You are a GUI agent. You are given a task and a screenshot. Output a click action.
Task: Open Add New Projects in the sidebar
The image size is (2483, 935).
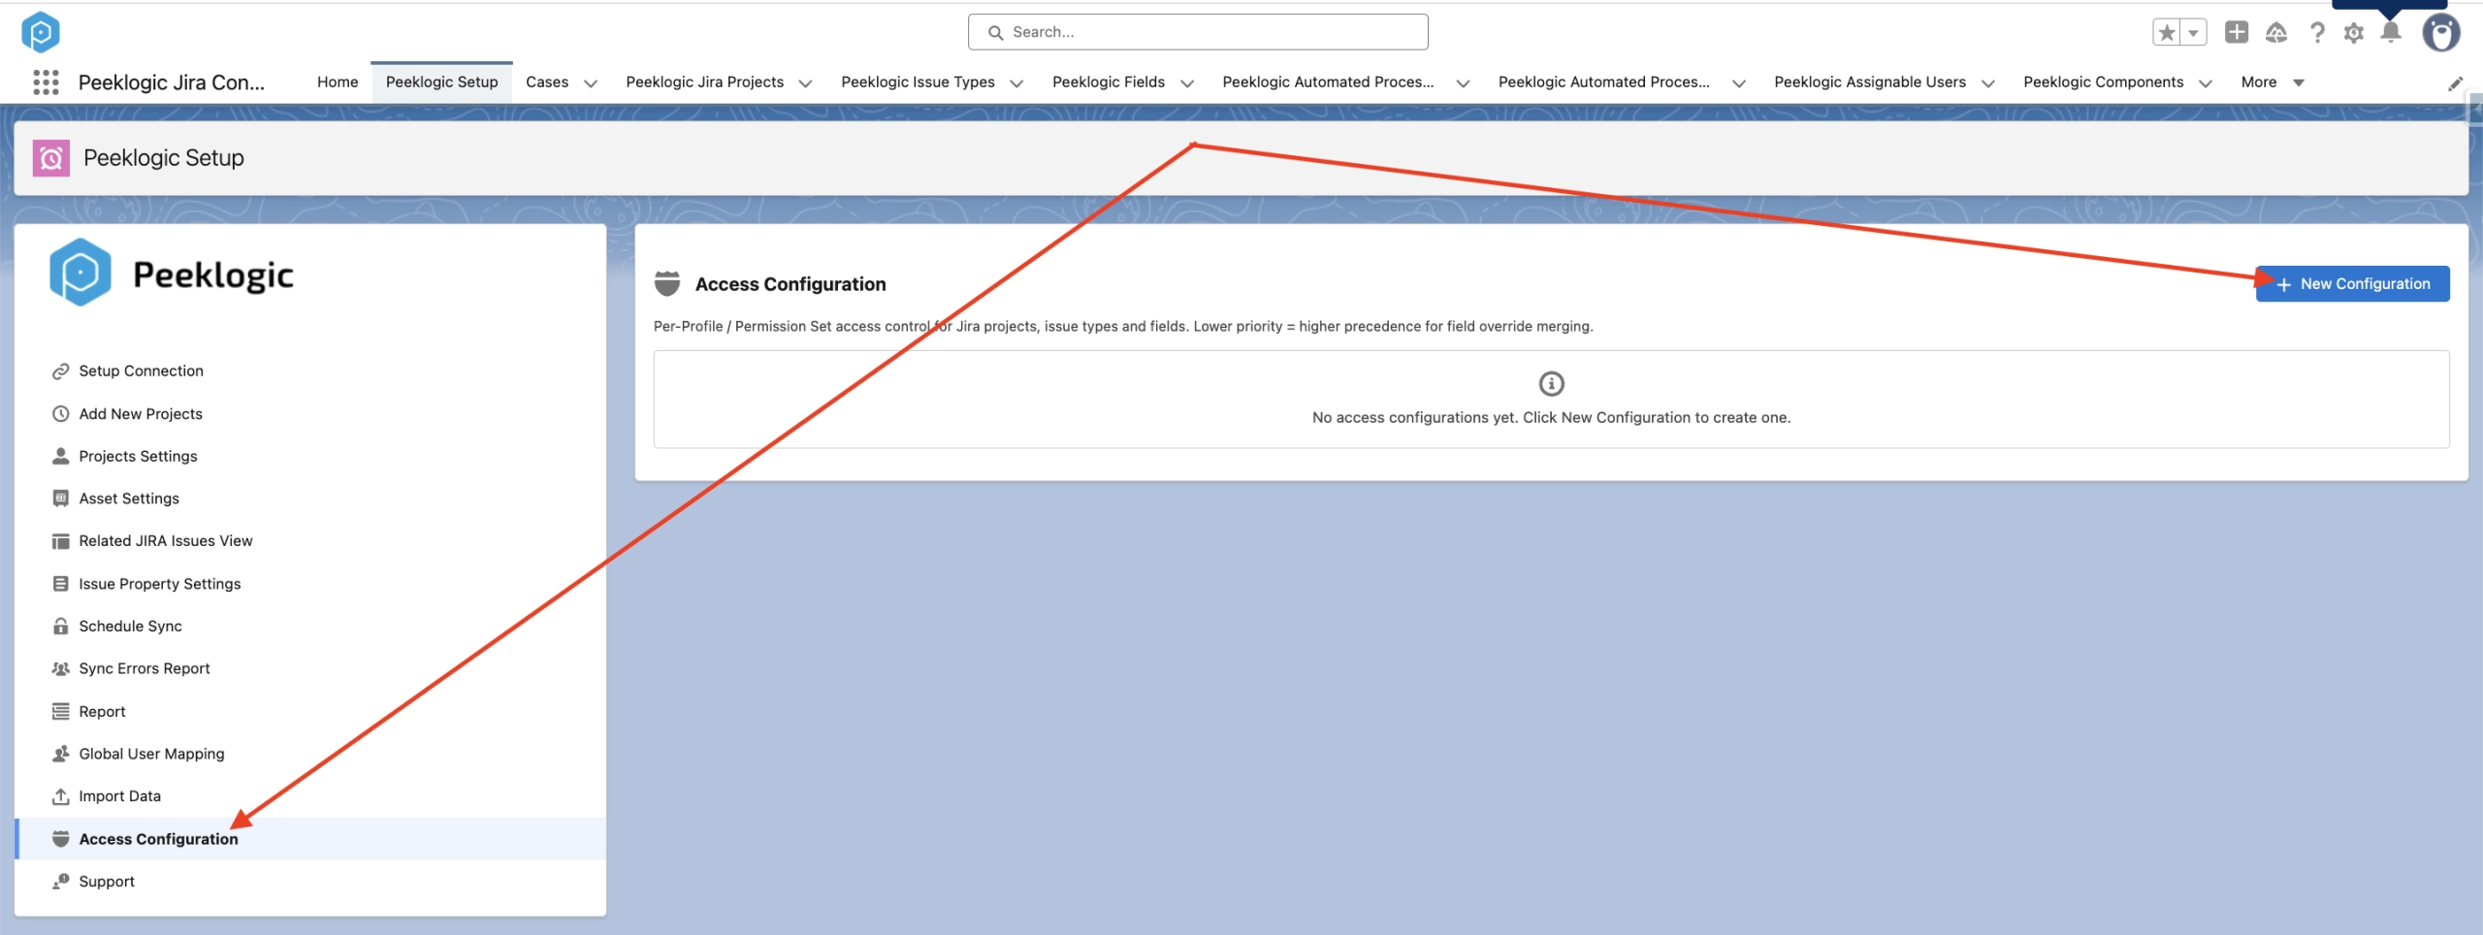pos(141,414)
